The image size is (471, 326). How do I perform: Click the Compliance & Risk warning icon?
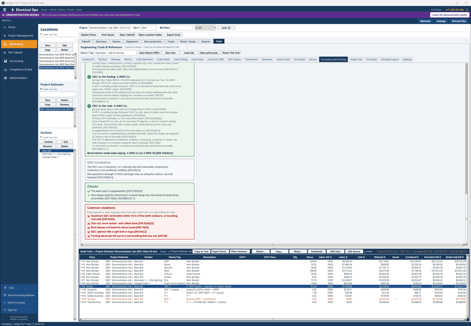click(5, 70)
